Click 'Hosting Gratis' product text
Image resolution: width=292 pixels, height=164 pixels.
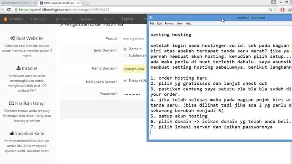pyautogui.click(x=133, y=39)
